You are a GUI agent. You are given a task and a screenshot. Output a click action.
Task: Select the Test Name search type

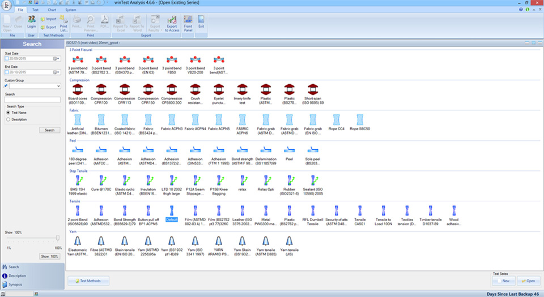point(8,113)
